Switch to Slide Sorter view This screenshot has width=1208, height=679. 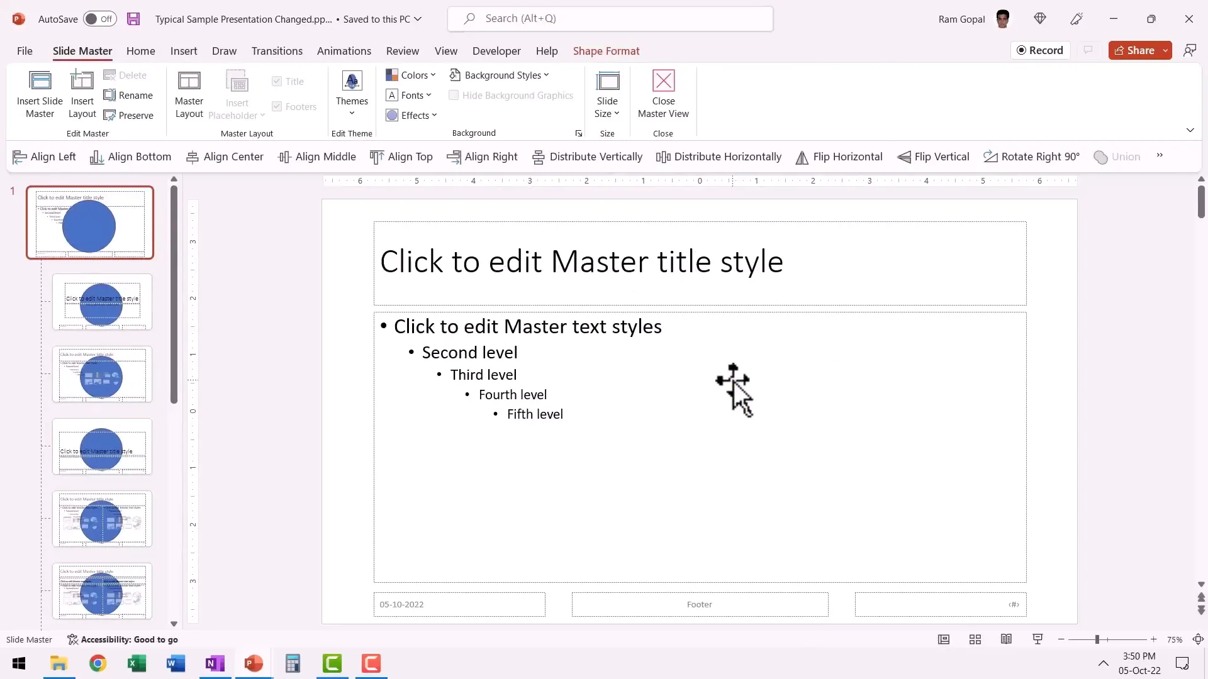(x=975, y=639)
